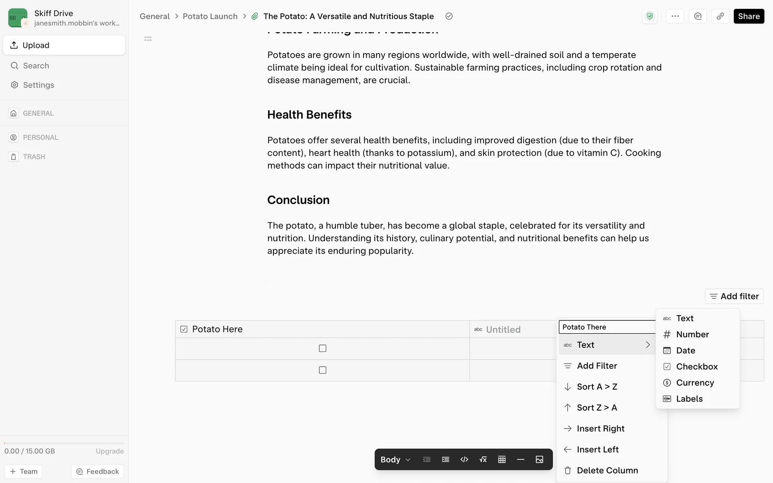The height and width of the screenshot is (483, 773).
Task: Choose Delete Column from the menu
Action: pyautogui.click(x=607, y=471)
